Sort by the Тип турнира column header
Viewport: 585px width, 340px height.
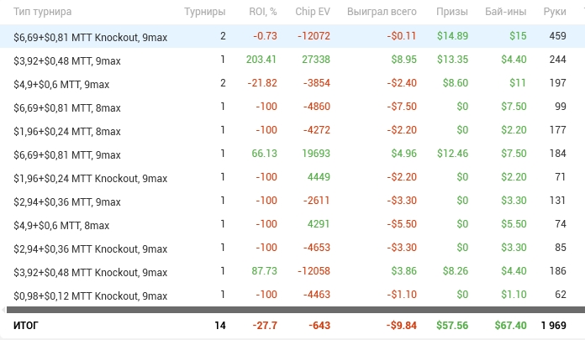coord(43,12)
